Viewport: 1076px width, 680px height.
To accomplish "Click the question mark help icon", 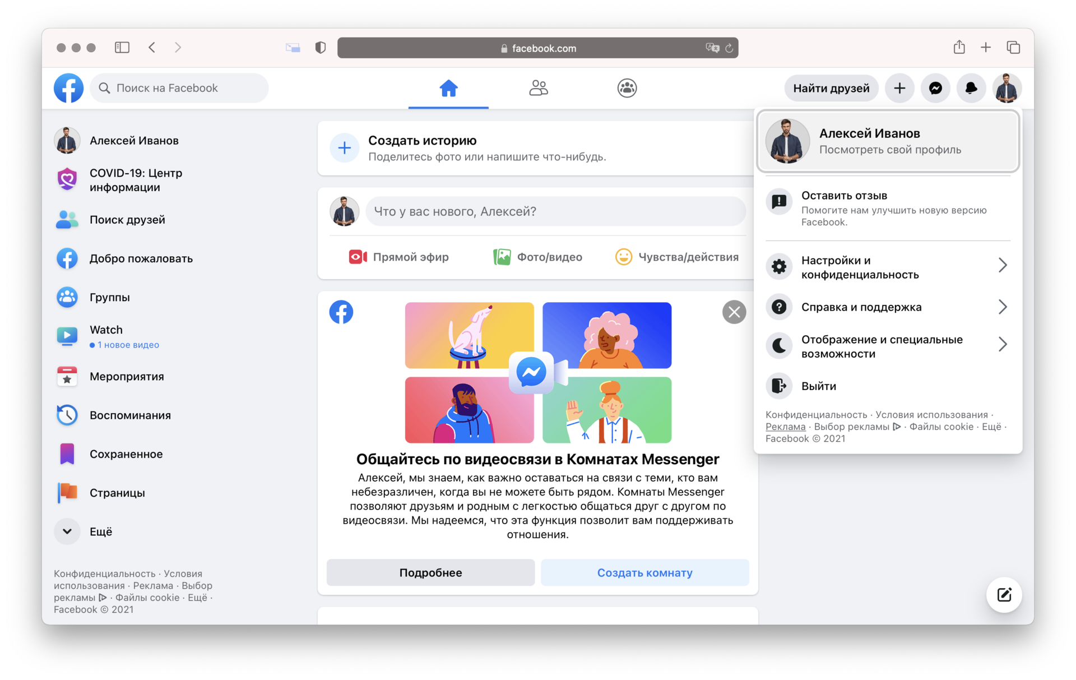I will [x=779, y=307].
